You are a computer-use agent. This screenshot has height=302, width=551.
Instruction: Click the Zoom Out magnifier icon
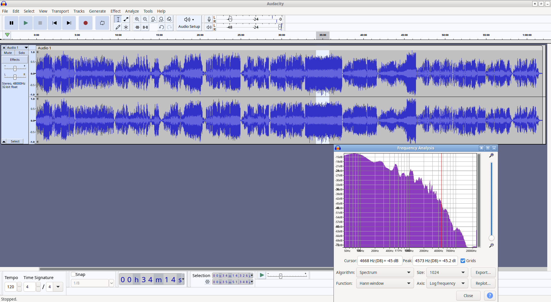[x=145, y=19]
